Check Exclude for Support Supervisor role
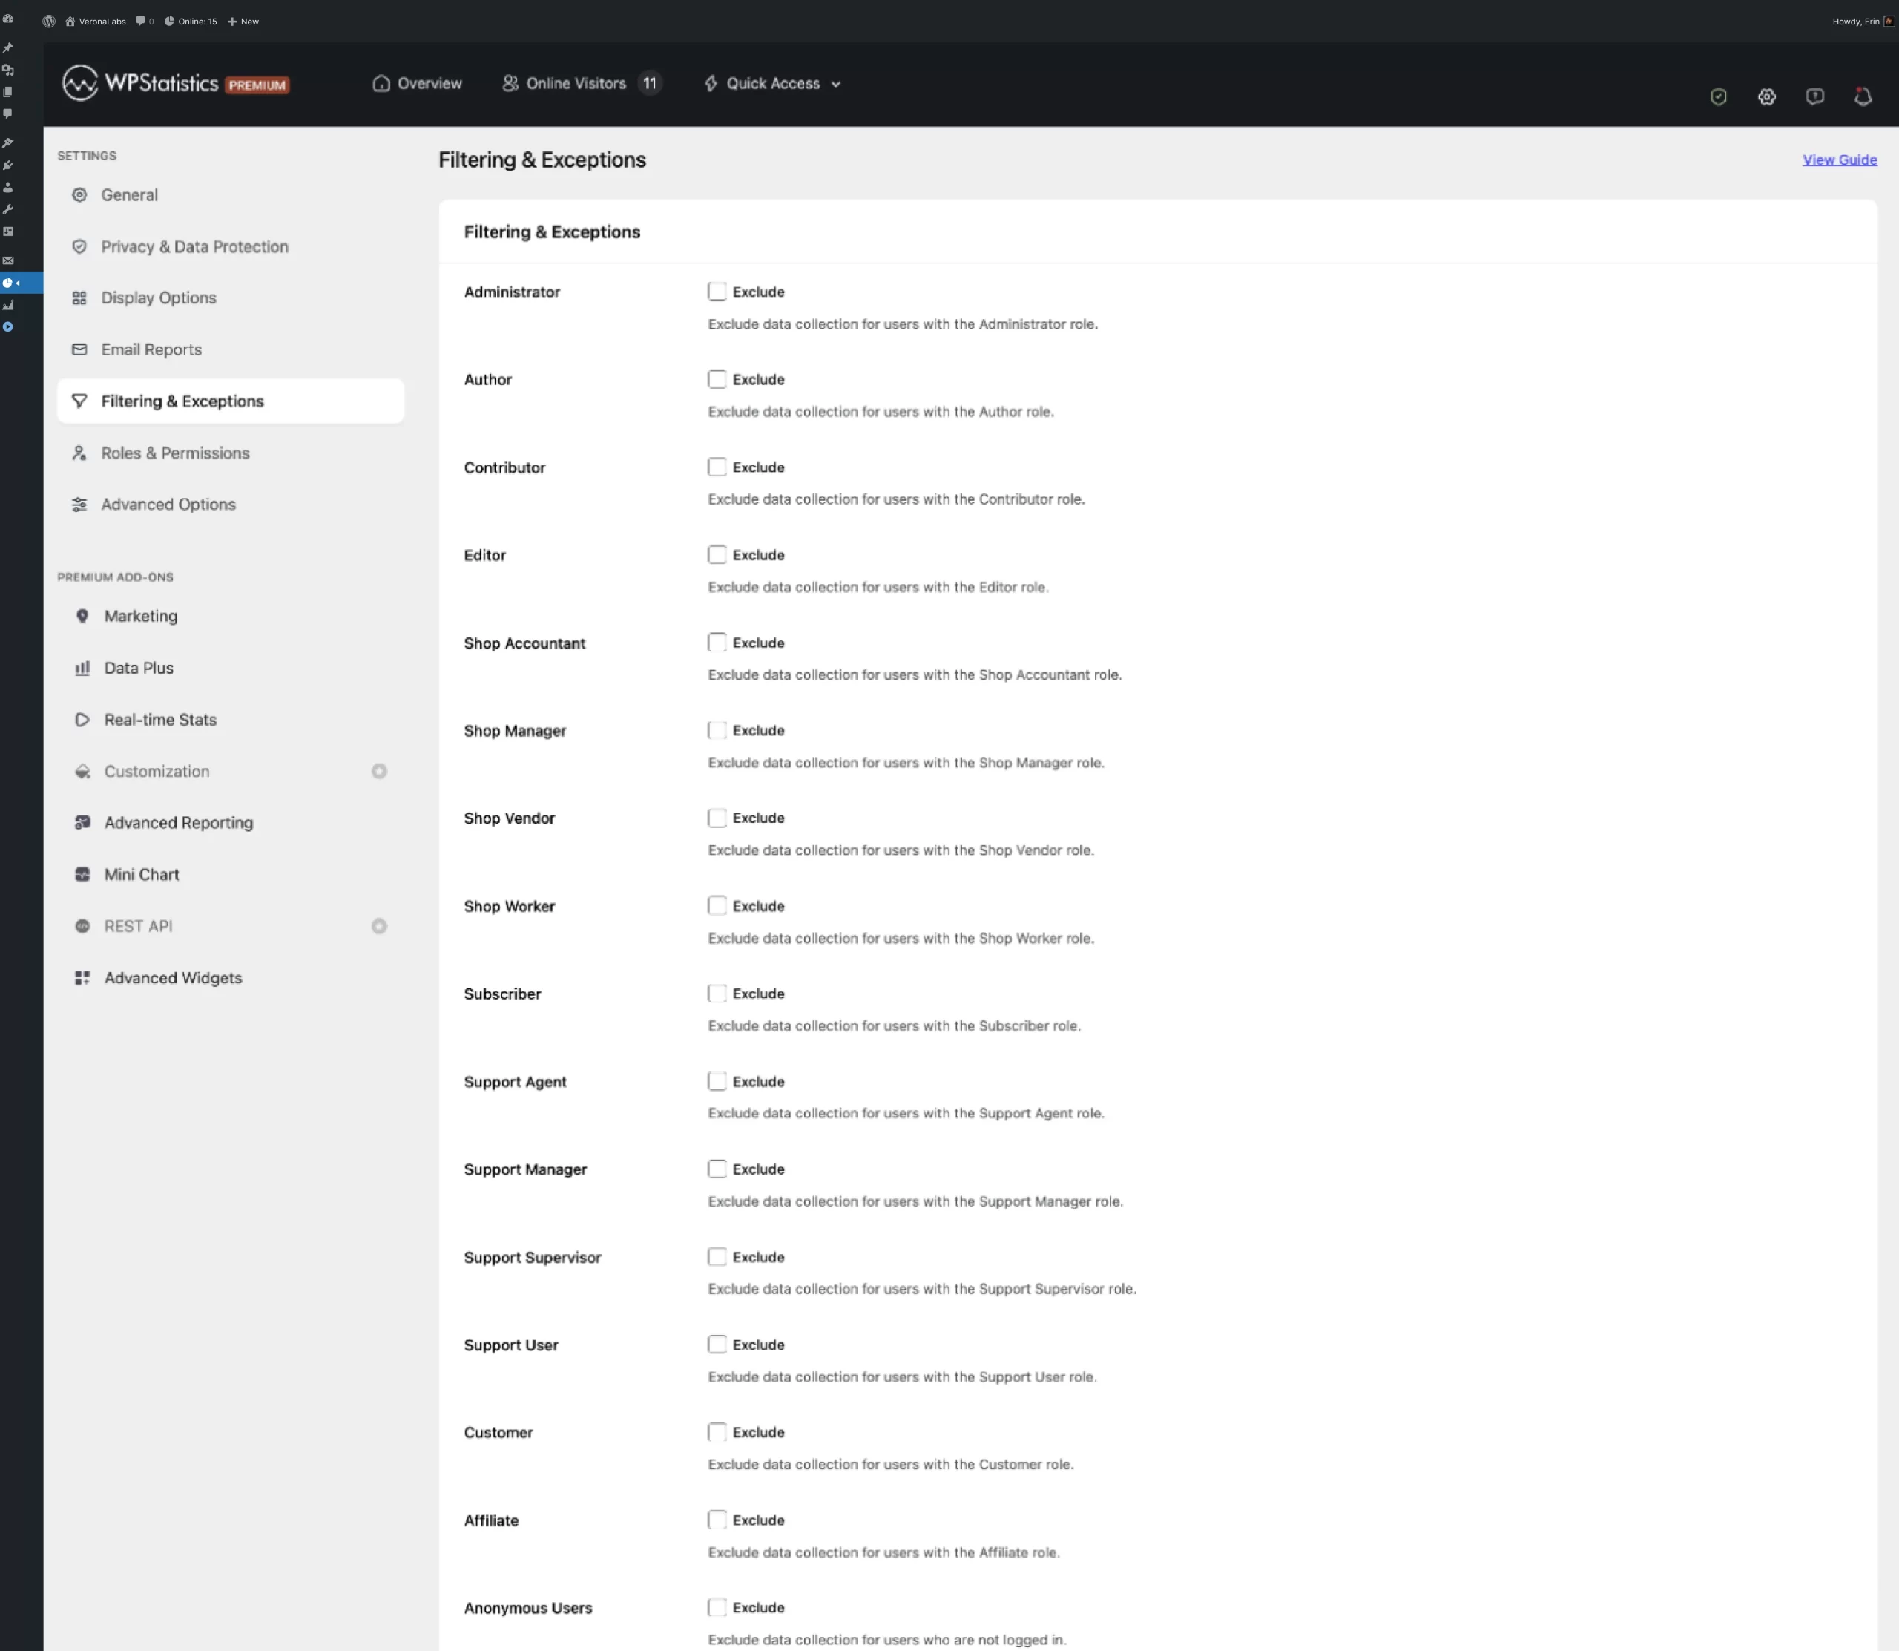The width and height of the screenshot is (1899, 1651). click(x=717, y=1257)
